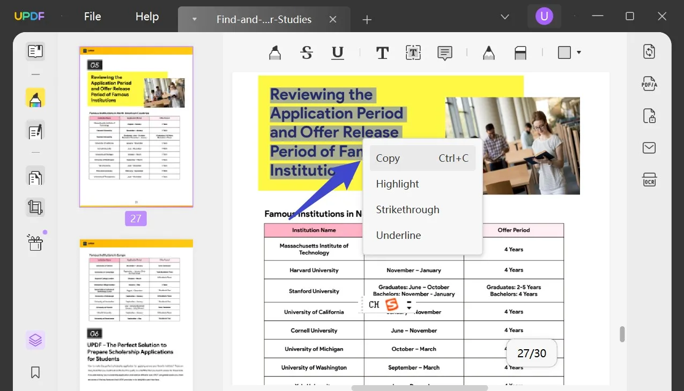Open the PDF/A conversion tool

pos(649,84)
